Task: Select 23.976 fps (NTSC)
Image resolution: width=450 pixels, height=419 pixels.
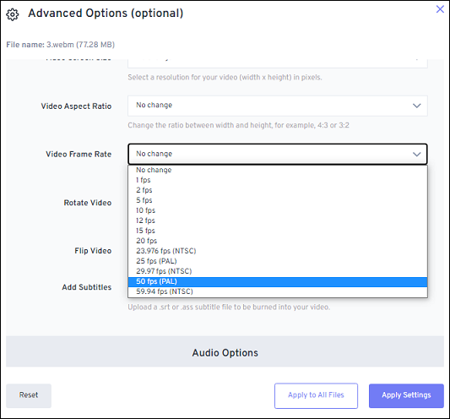Action: coord(278,251)
